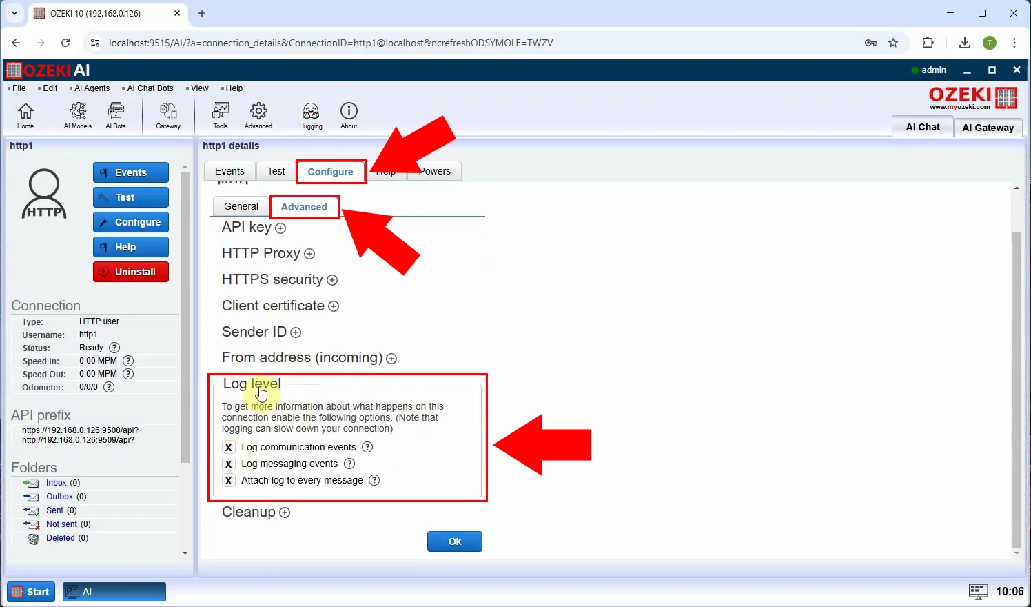The image size is (1031, 607).
Task: Click the help icon next to Status Ready
Action: pyautogui.click(x=115, y=348)
